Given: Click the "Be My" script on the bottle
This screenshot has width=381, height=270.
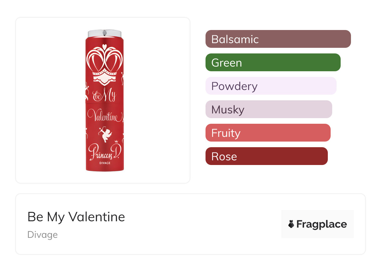Looking at the screenshot, I should tap(105, 97).
